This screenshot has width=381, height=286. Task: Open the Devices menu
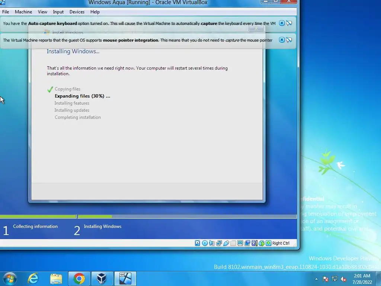tap(77, 12)
